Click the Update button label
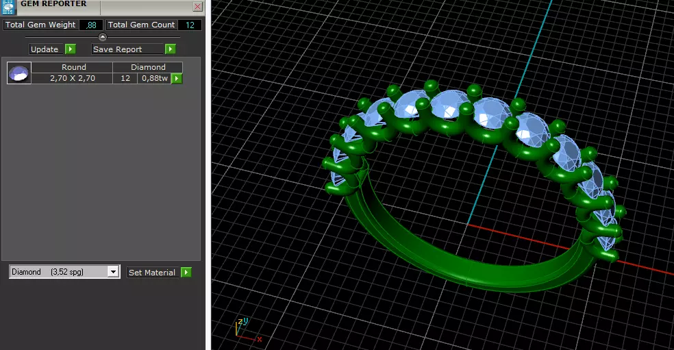674x350 pixels. [47, 49]
